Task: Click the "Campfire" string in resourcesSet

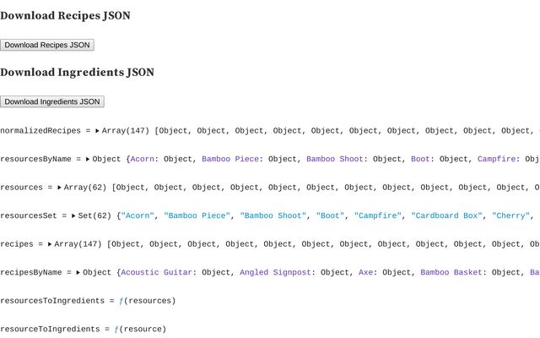Action: [x=378, y=215]
